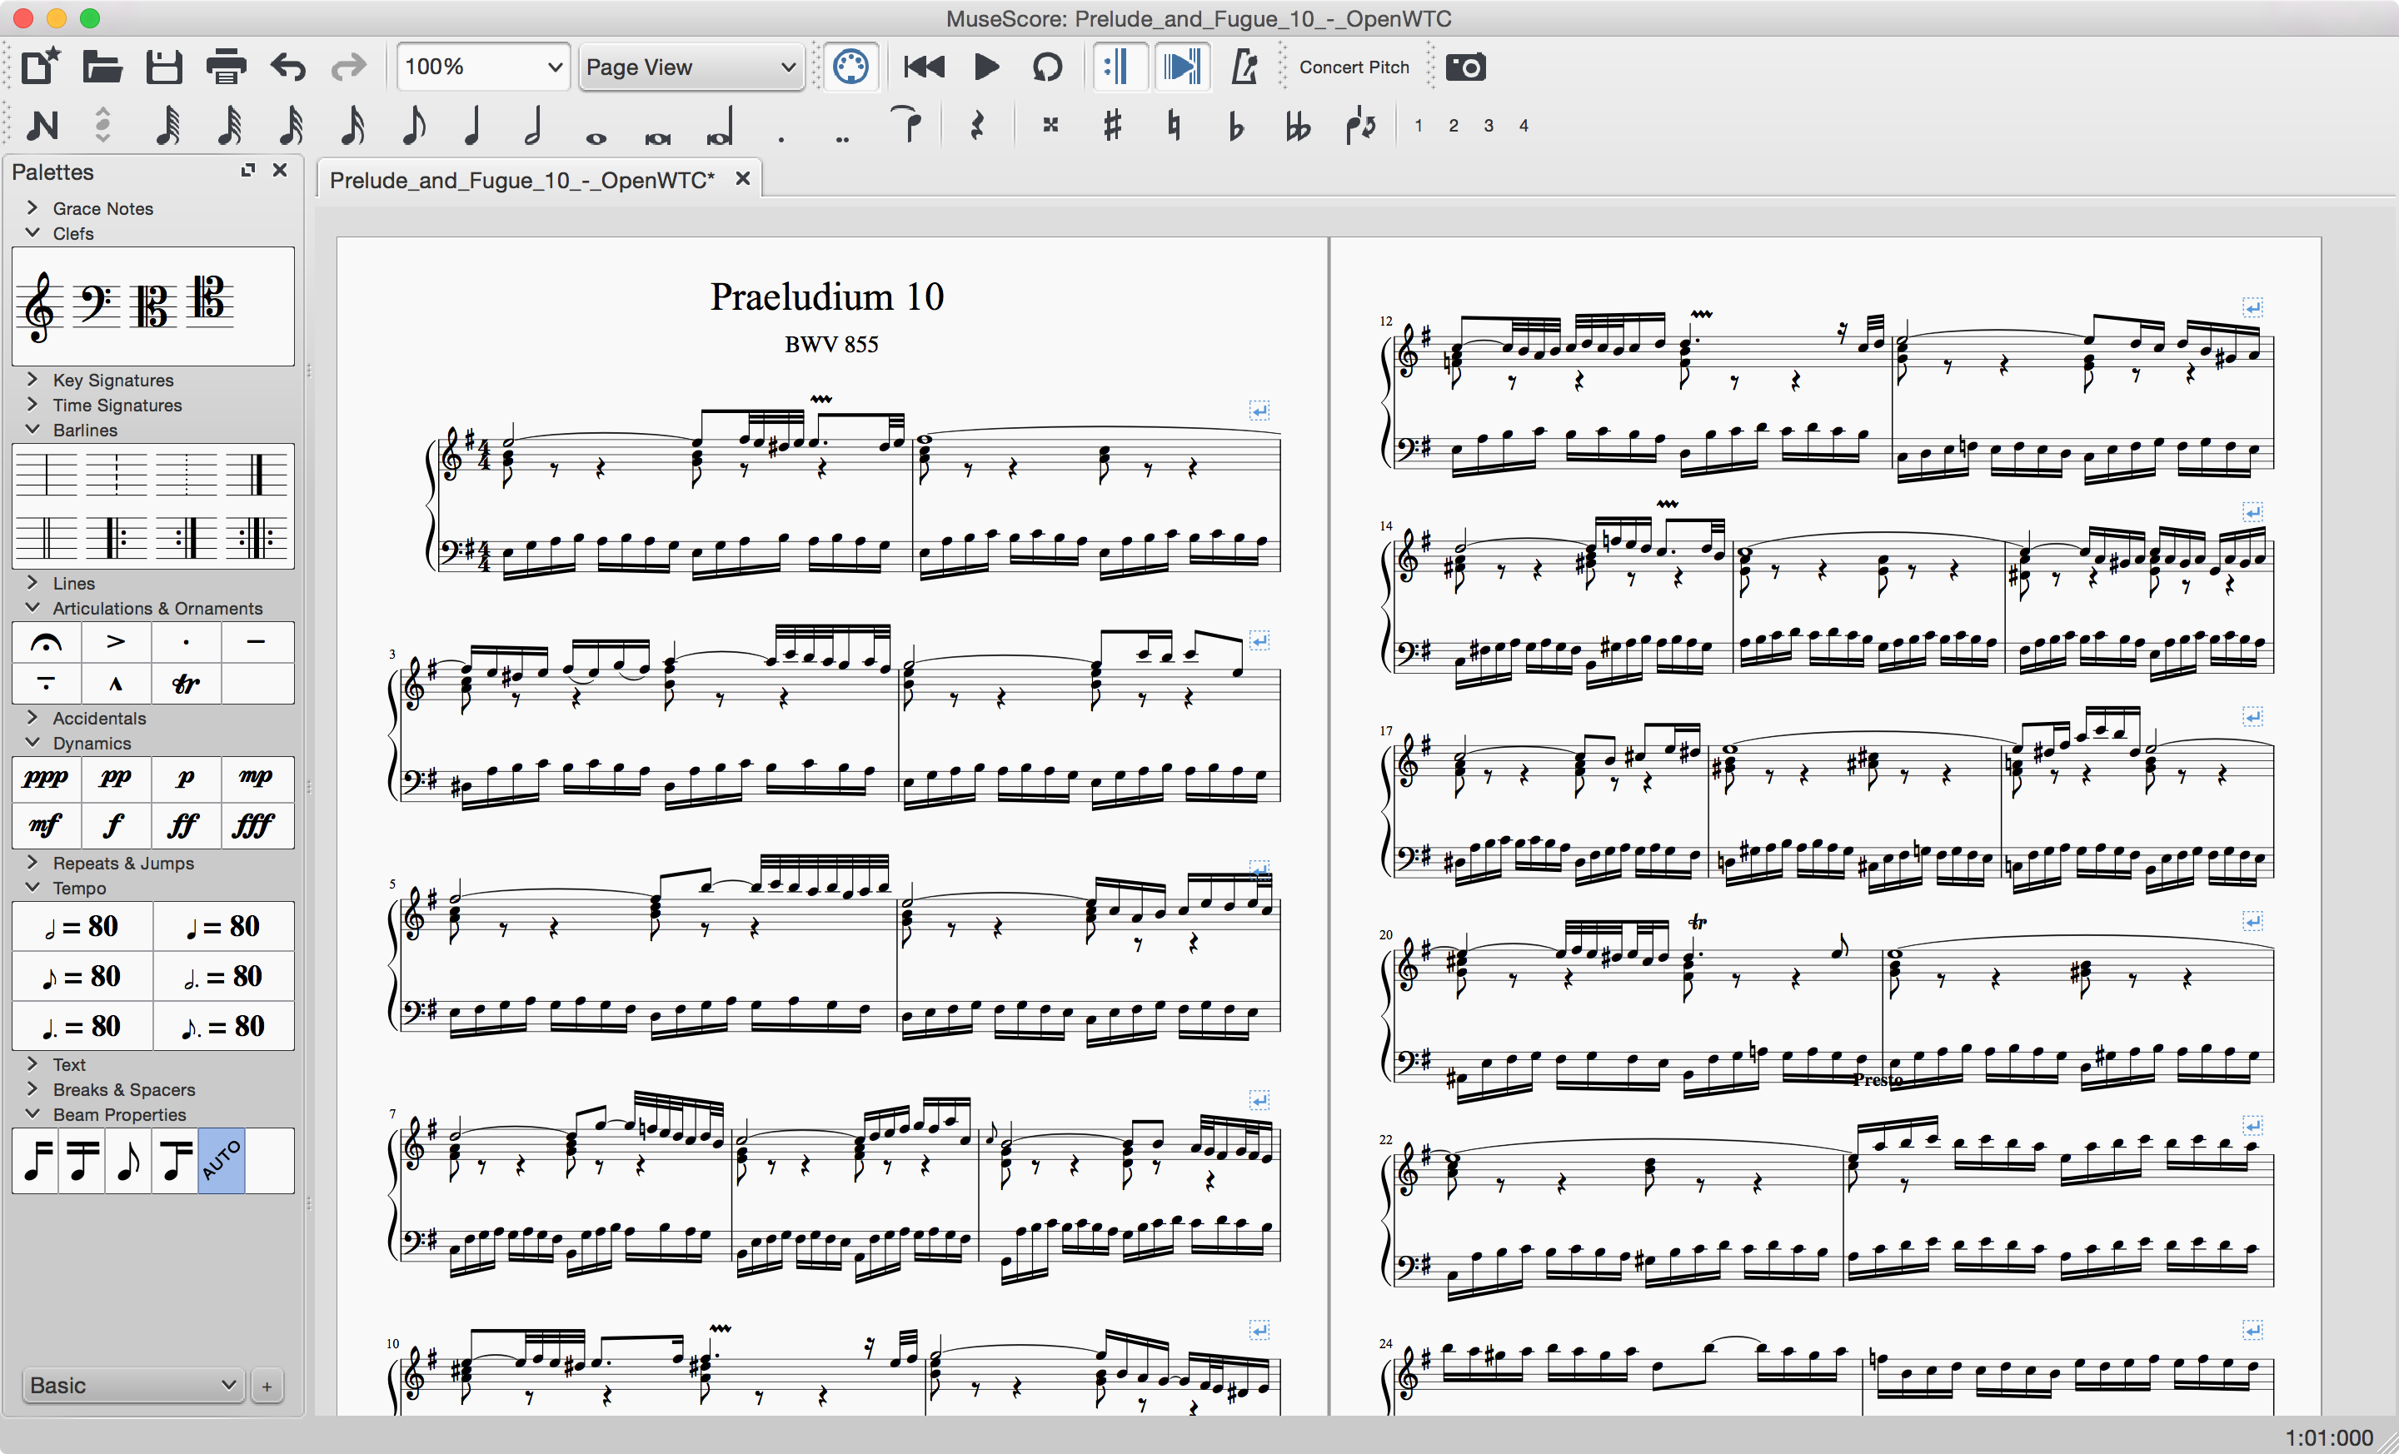Viewport: 2399px width, 1454px height.
Task: Select the sharp accidental icon
Action: coord(1112,126)
